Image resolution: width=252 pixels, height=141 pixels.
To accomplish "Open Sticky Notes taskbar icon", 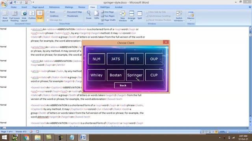I will [49, 137].
